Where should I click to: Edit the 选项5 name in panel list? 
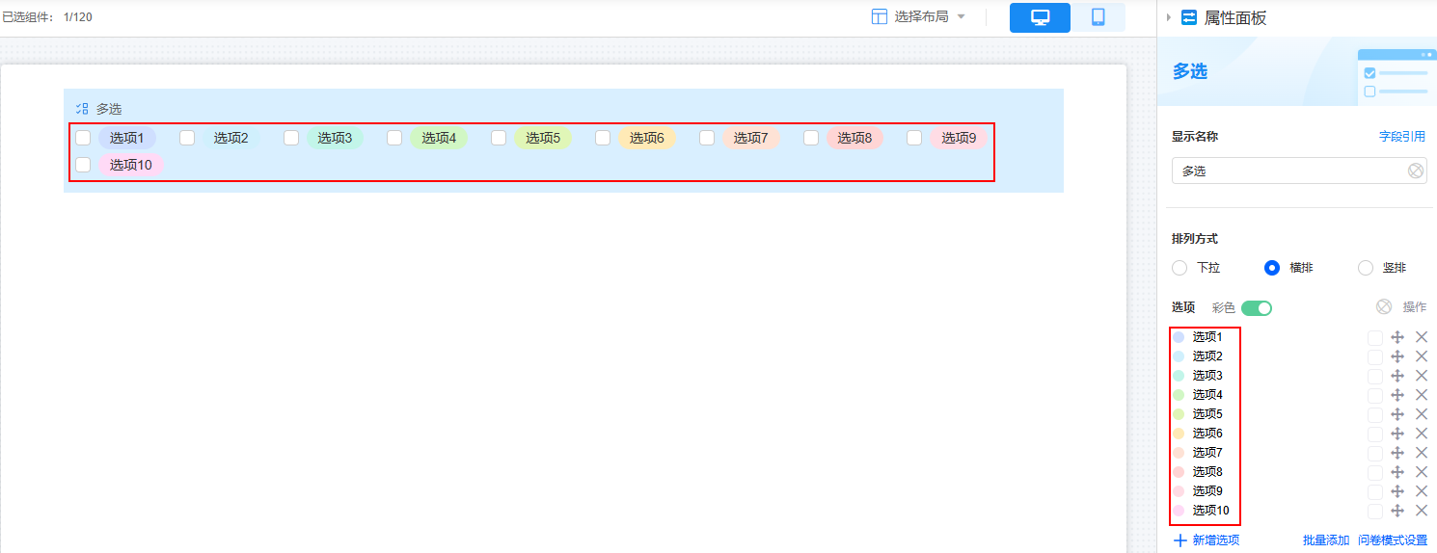1207,414
